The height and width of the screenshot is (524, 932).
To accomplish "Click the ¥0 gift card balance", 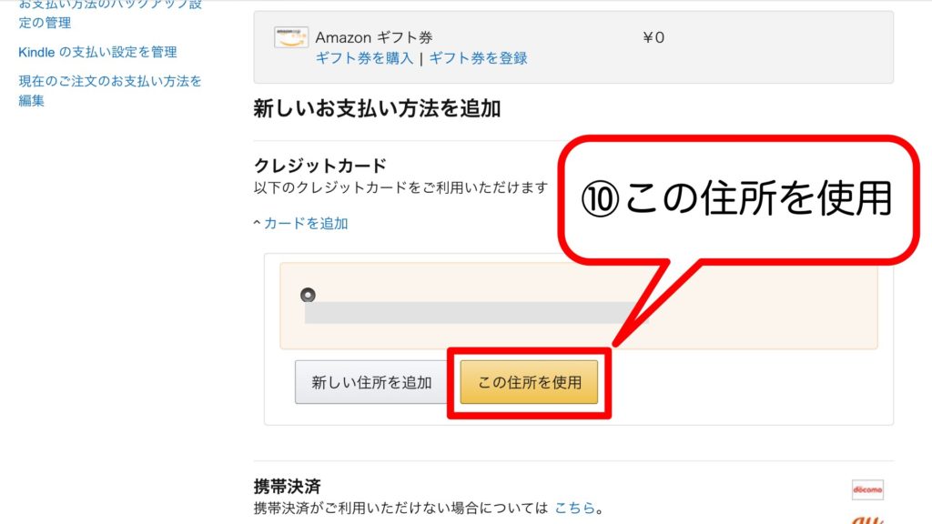I will click(653, 37).
